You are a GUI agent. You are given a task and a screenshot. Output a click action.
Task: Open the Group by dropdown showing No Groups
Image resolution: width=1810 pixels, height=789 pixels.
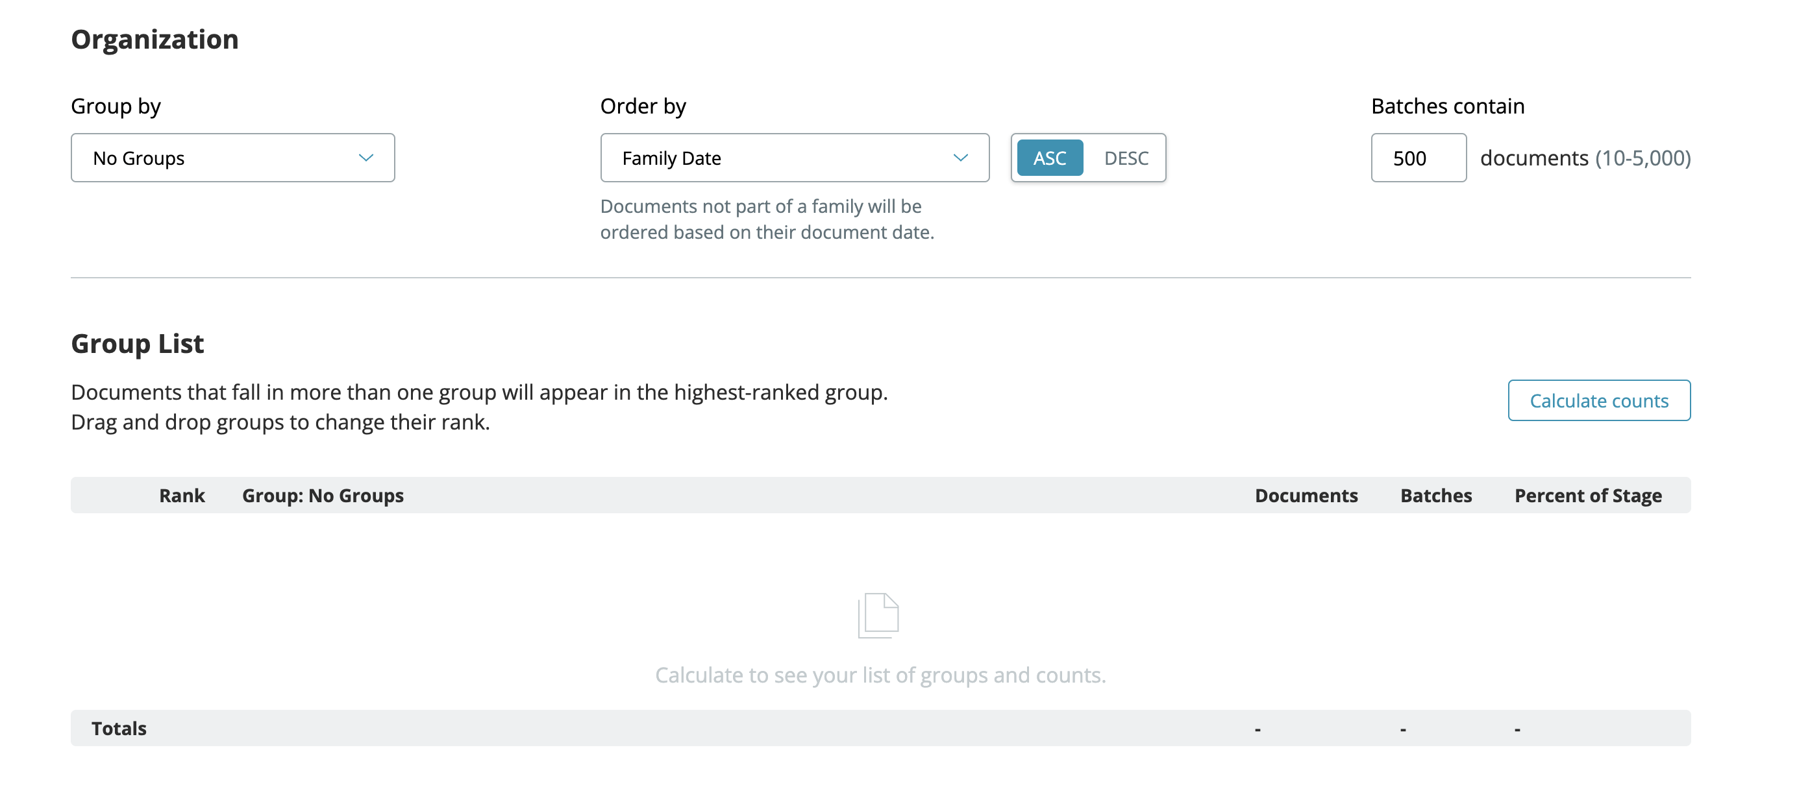click(232, 158)
